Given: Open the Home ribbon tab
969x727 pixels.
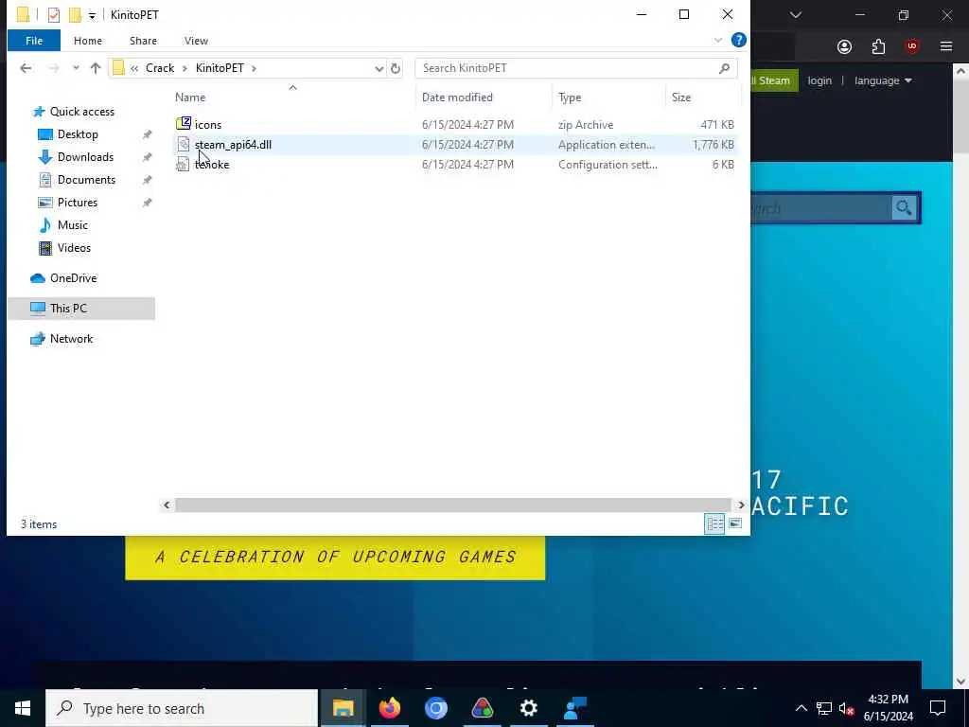Looking at the screenshot, I should [88, 41].
